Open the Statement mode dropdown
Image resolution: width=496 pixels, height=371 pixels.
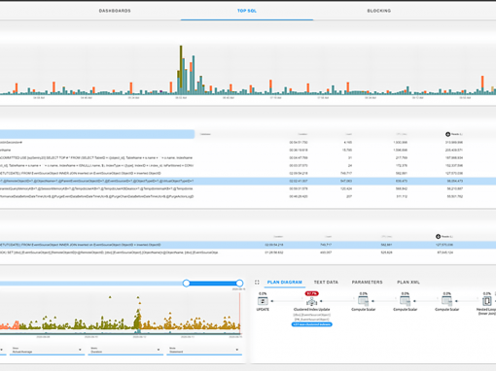click(204, 351)
